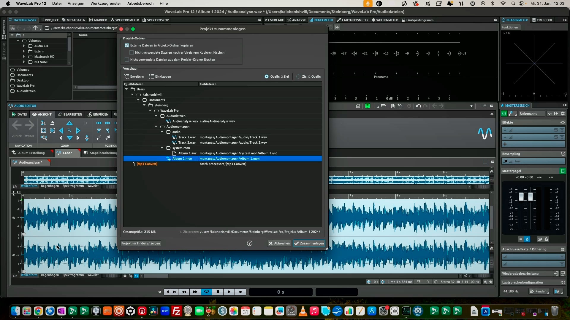Open the Datei menu

[57, 4]
